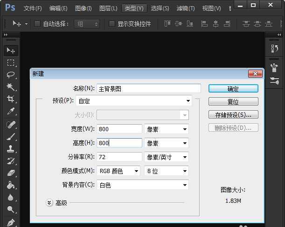The width and height of the screenshot is (285, 227).
Task: Open the 文件 menu
Action: pos(33,8)
